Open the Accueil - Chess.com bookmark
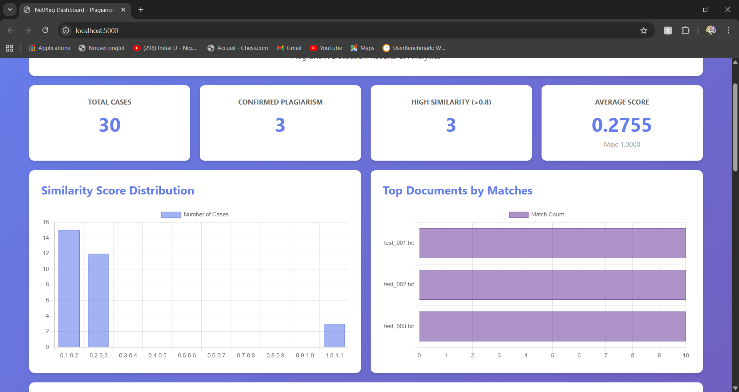 click(237, 48)
